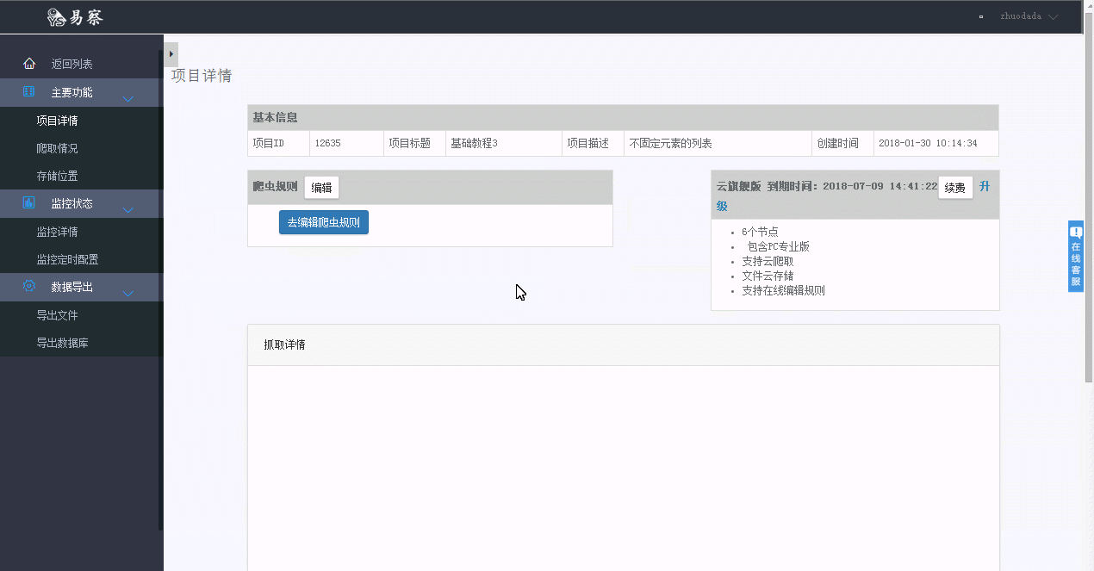Collapse the sidebar with the arrow toggle
The height and width of the screenshot is (571, 1094).
pos(171,54)
